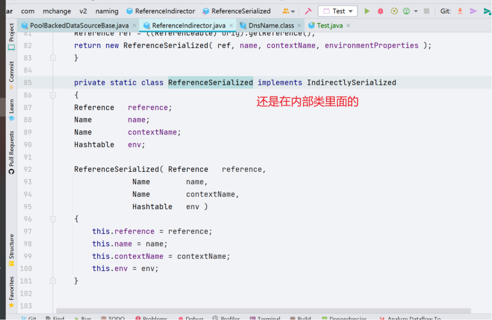Open the Learn tool window
The height and width of the screenshot is (320, 492).
click(11, 110)
